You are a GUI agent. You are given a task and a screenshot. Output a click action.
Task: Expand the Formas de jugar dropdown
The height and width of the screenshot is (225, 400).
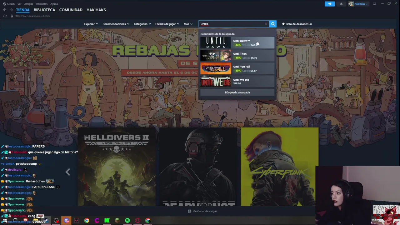(167, 24)
